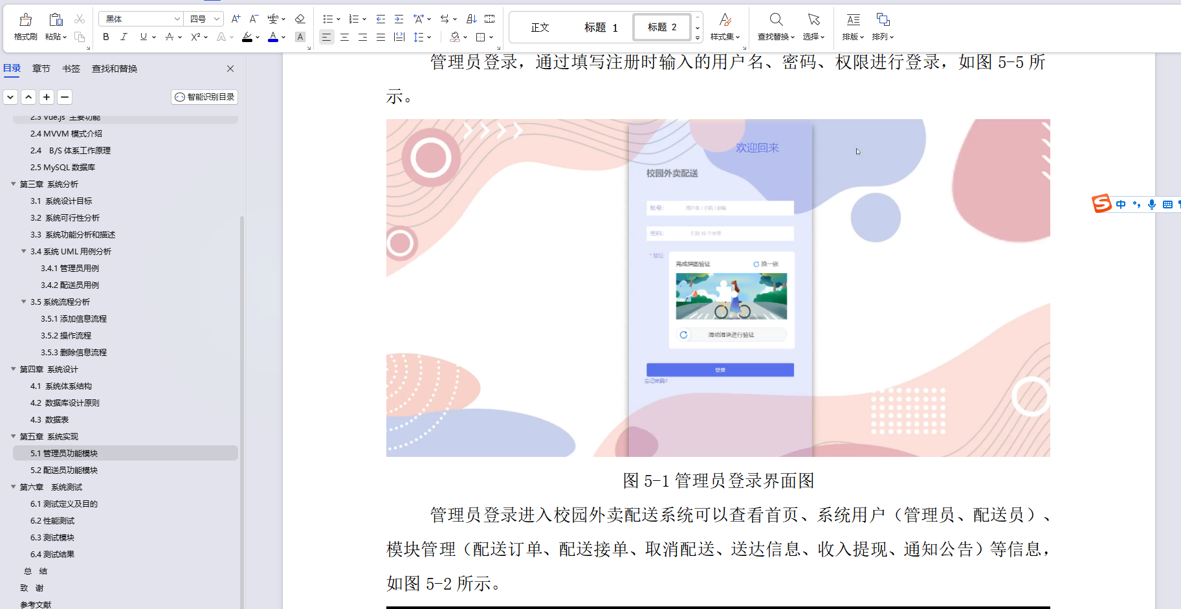Image resolution: width=1181 pixels, height=609 pixels.
Task: Collapse the 第三章 系统分析 tree node
Action: [x=14, y=184]
